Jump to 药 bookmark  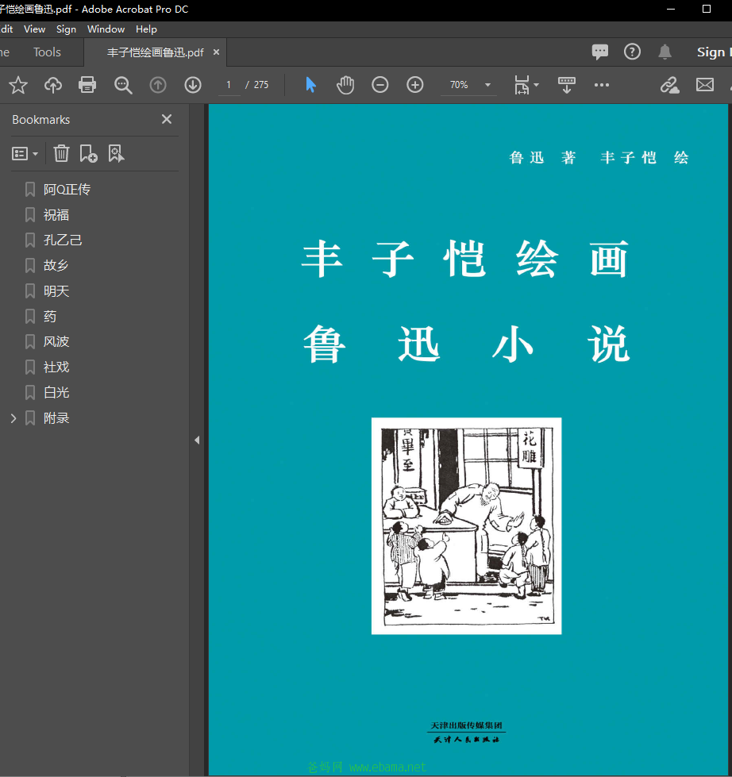[49, 317]
